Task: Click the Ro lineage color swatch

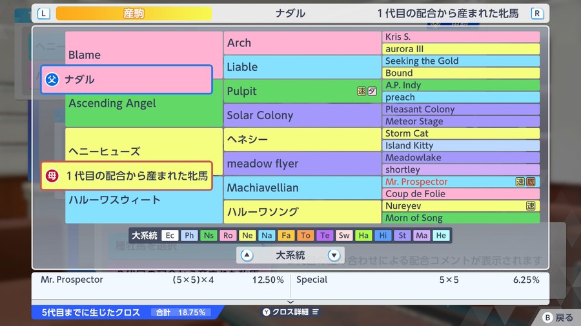Action: pyautogui.click(x=228, y=235)
